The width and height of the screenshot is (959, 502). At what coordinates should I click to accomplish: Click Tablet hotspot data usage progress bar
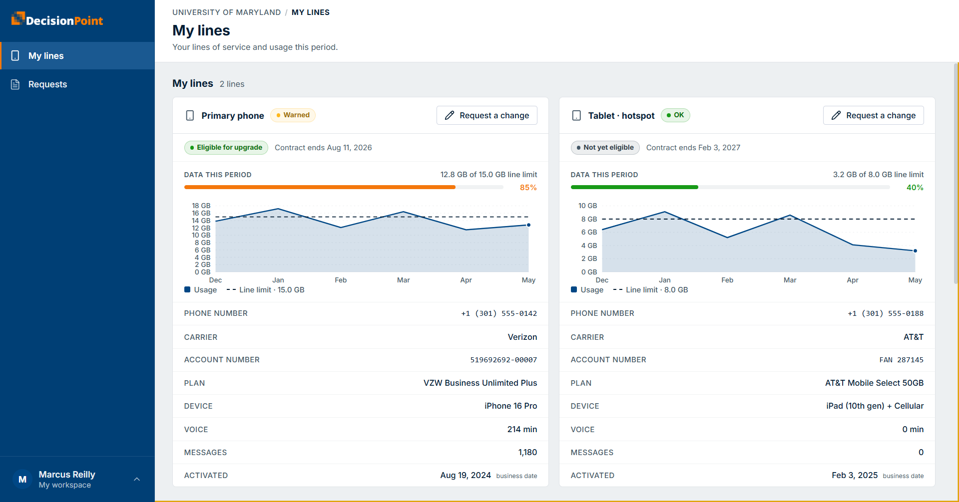[x=730, y=187]
